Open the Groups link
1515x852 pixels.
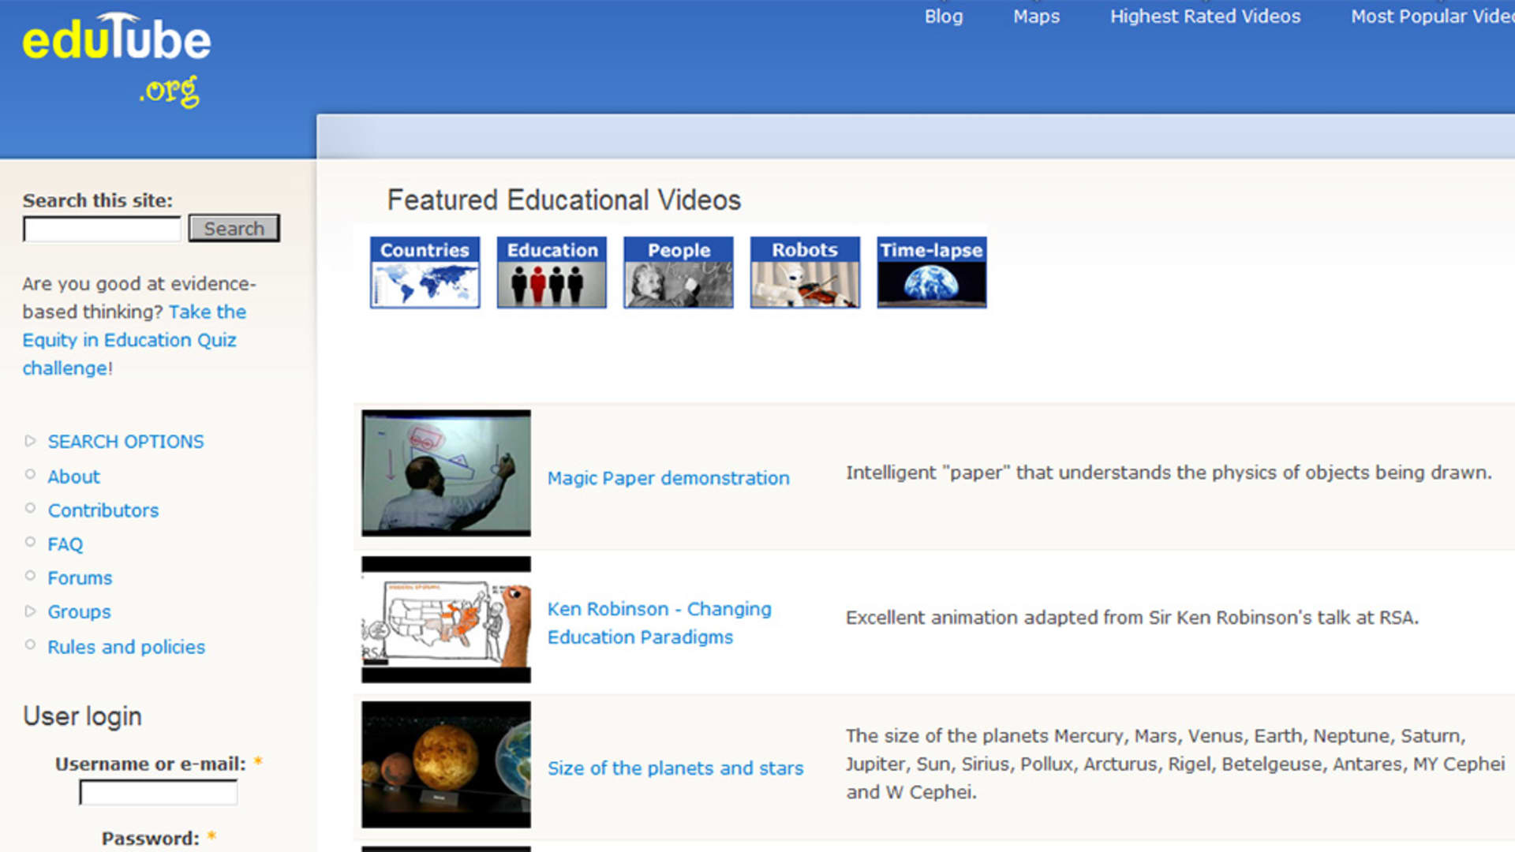tap(79, 611)
